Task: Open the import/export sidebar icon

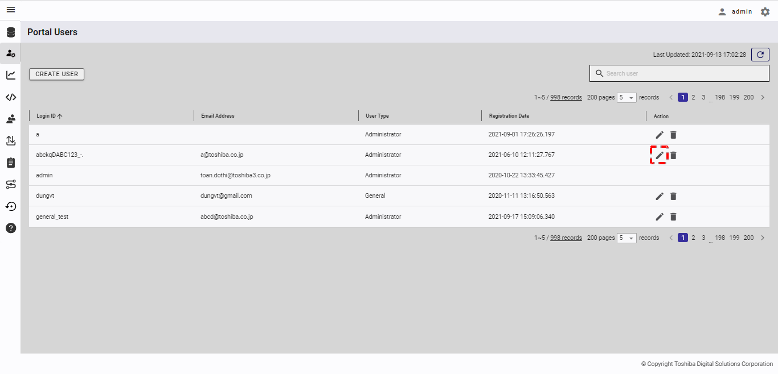Action: (x=10, y=140)
